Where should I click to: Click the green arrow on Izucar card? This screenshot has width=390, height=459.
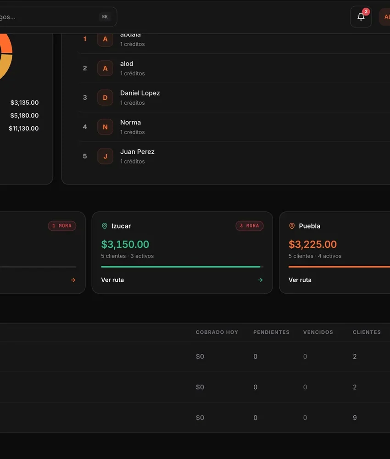(x=261, y=280)
